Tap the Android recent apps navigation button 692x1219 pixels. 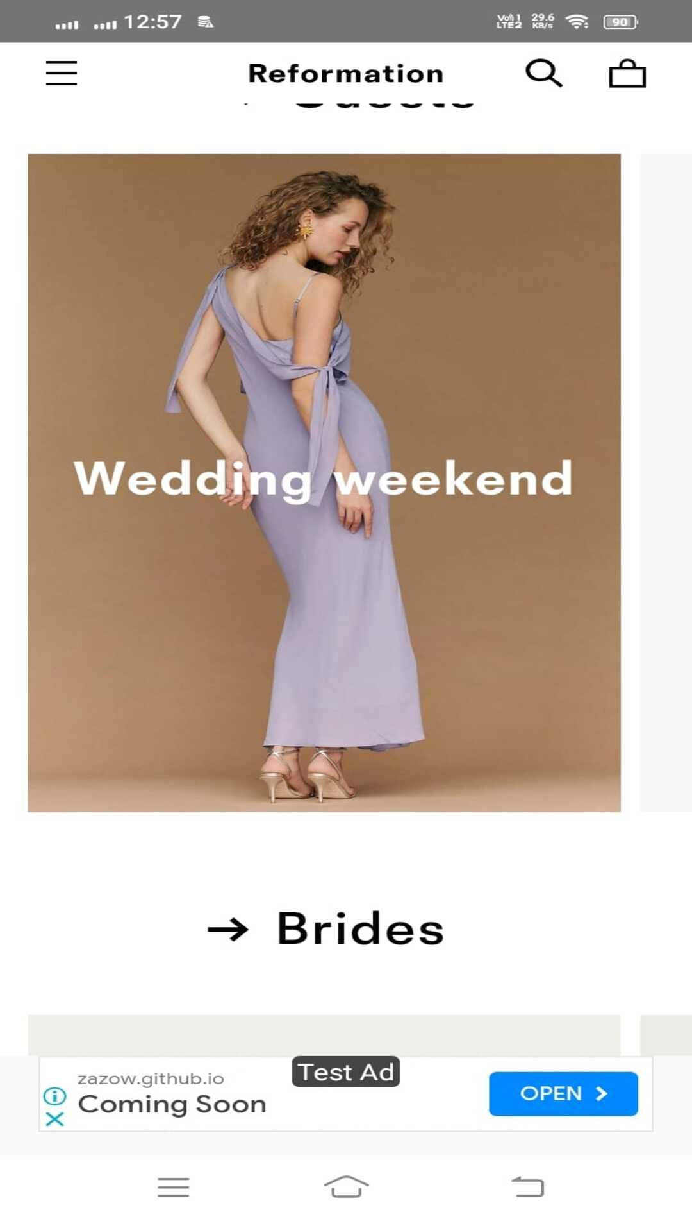point(173,1186)
